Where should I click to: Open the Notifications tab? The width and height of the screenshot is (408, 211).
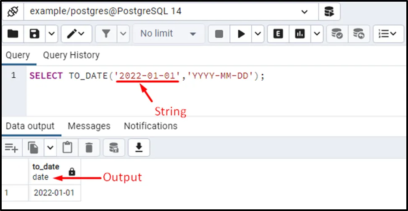[x=151, y=126]
